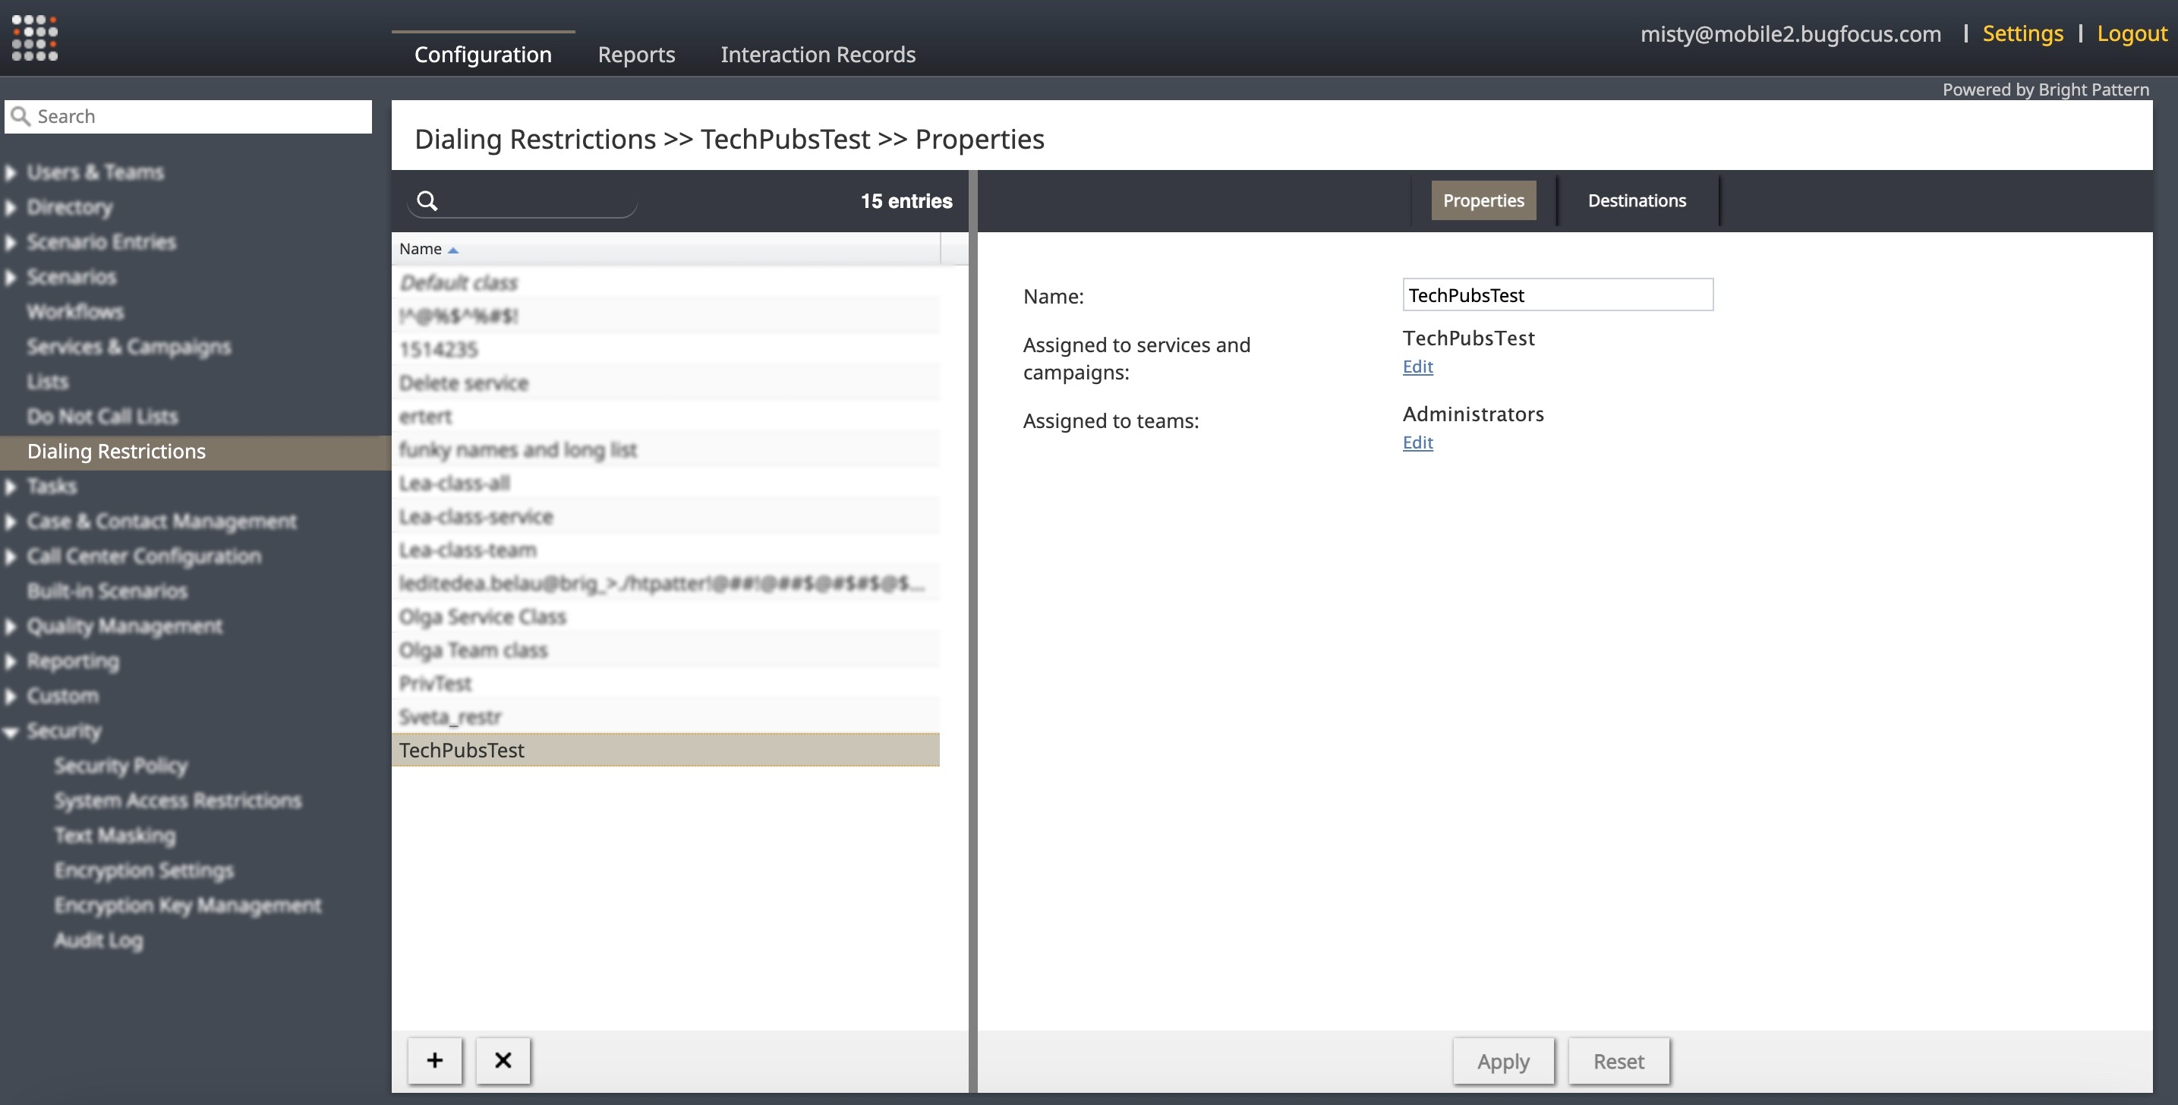
Task: Click the Apply button
Action: (1503, 1061)
